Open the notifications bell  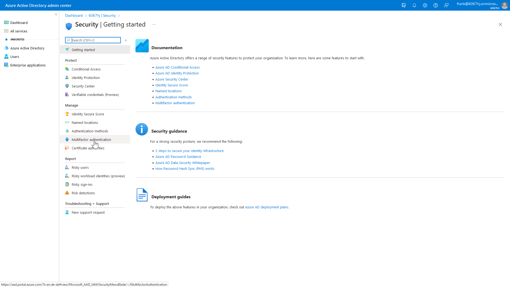coord(414,5)
